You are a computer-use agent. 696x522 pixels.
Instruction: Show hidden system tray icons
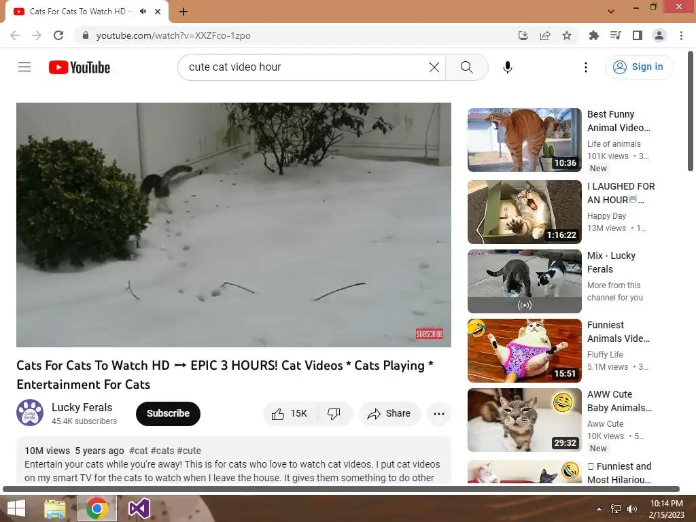599,508
